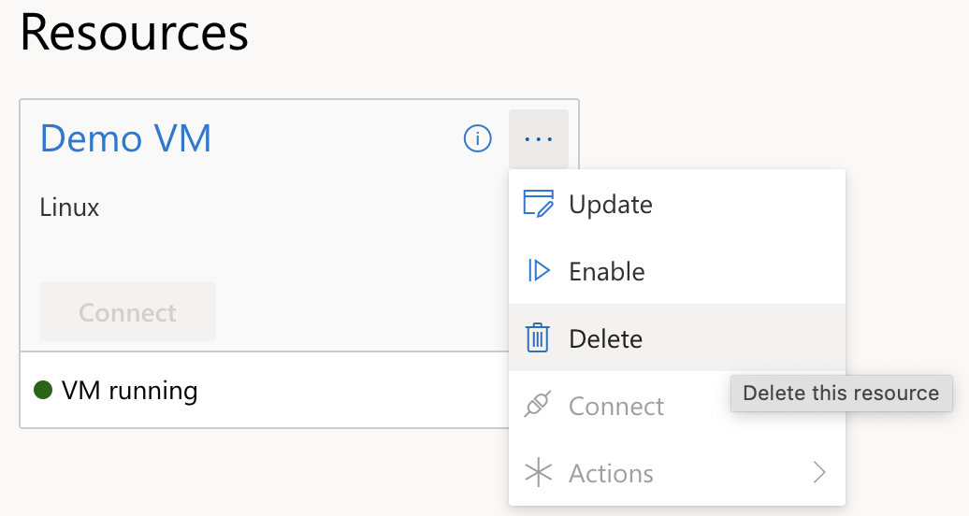Click the Update pencil icon in menu
Viewport: 969px width, 516px height.
pyautogui.click(x=538, y=204)
